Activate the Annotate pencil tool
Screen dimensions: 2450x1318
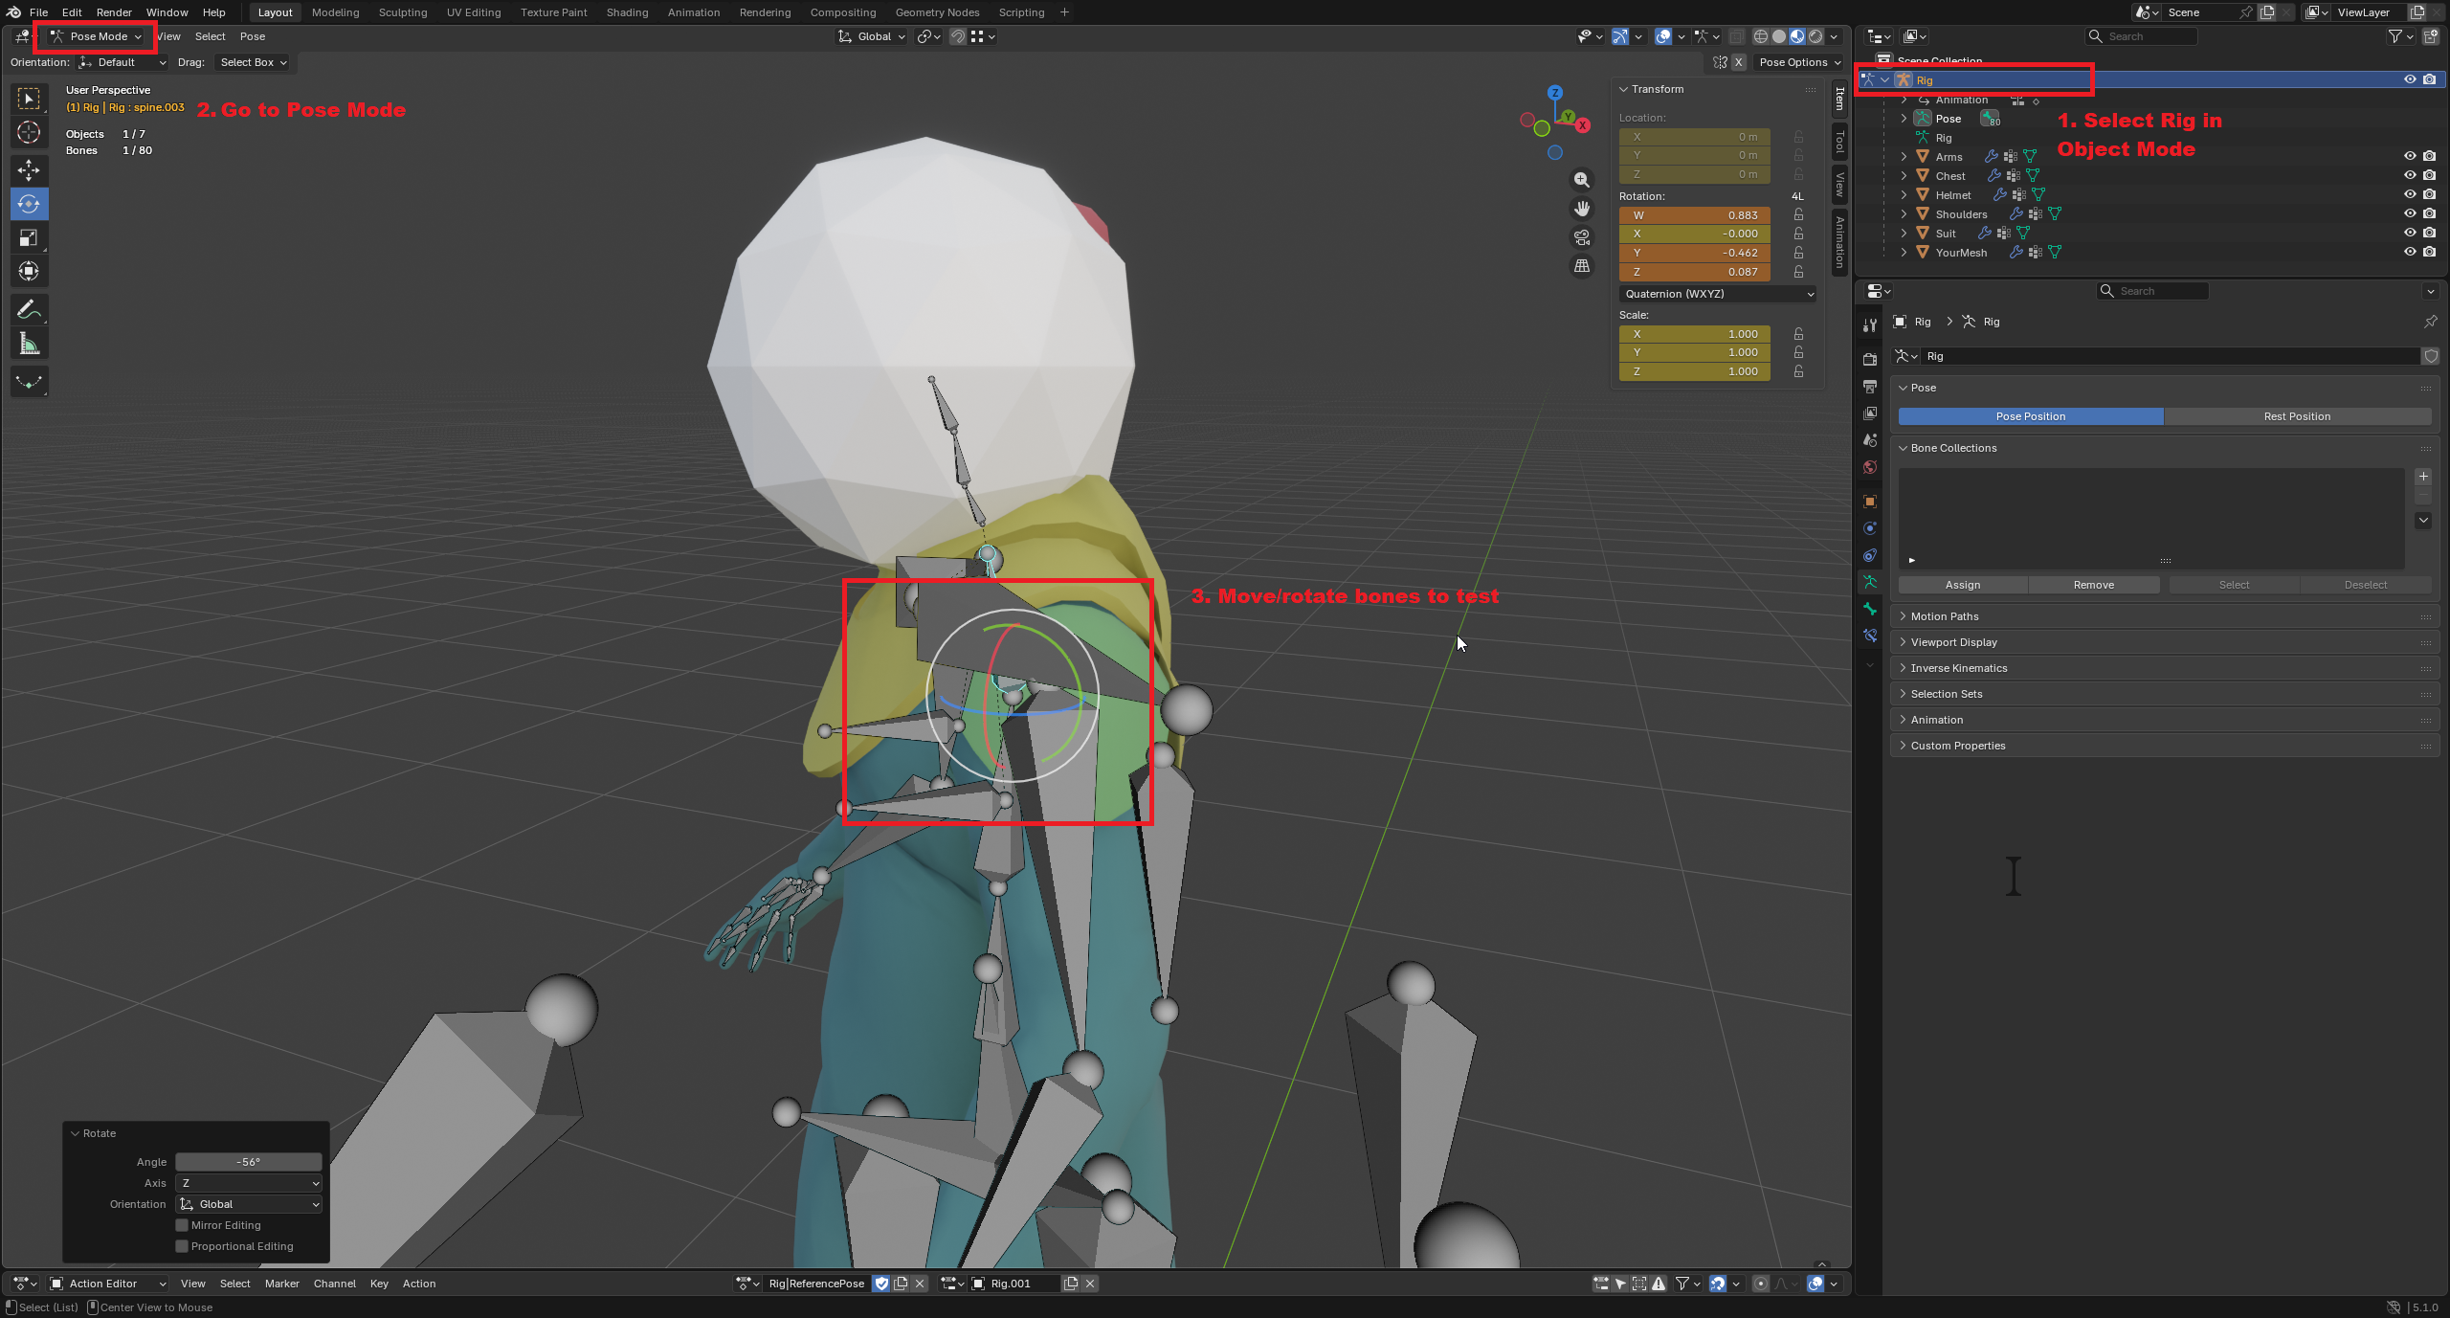click(x=29, y=310)
